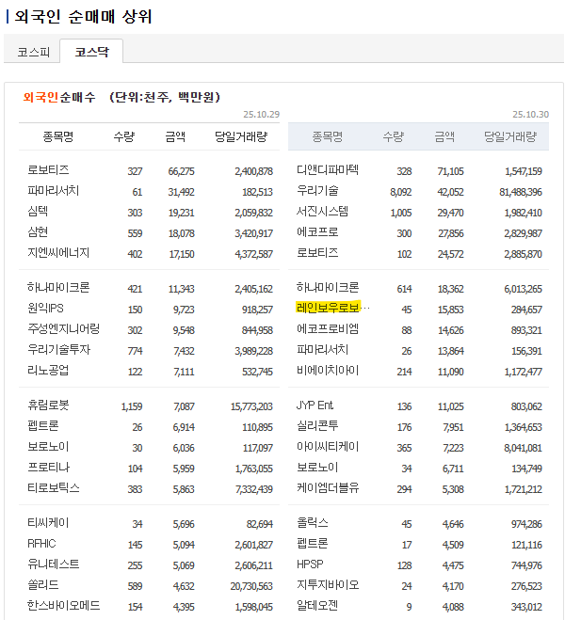Image resolution: width=565 pixels, height=620 pixels.
Task: Open 하나마이크론 with amount 11,343
Action: click(58, 287)
